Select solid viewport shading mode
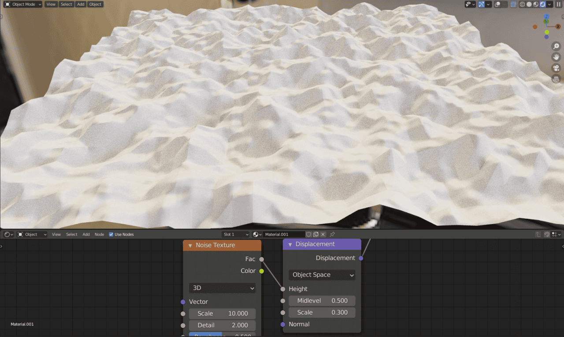The width and height of the screenshot is (564, 337). pyautogui.click(x=529, y=4)
